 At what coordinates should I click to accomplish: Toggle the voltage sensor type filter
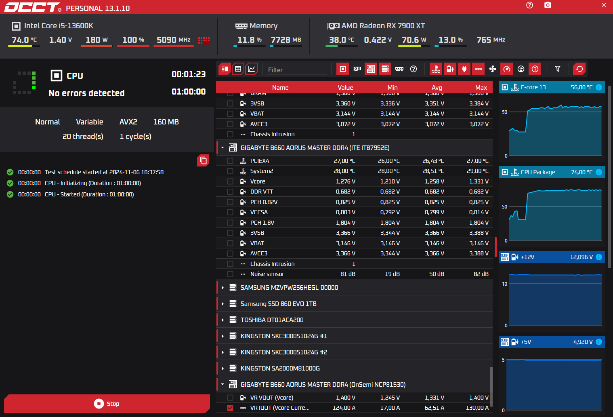point(450,69)
